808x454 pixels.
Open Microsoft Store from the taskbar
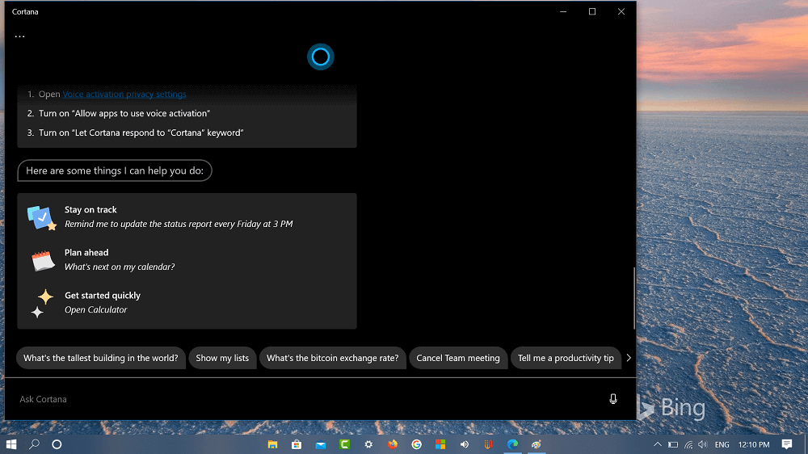point(297,444)
